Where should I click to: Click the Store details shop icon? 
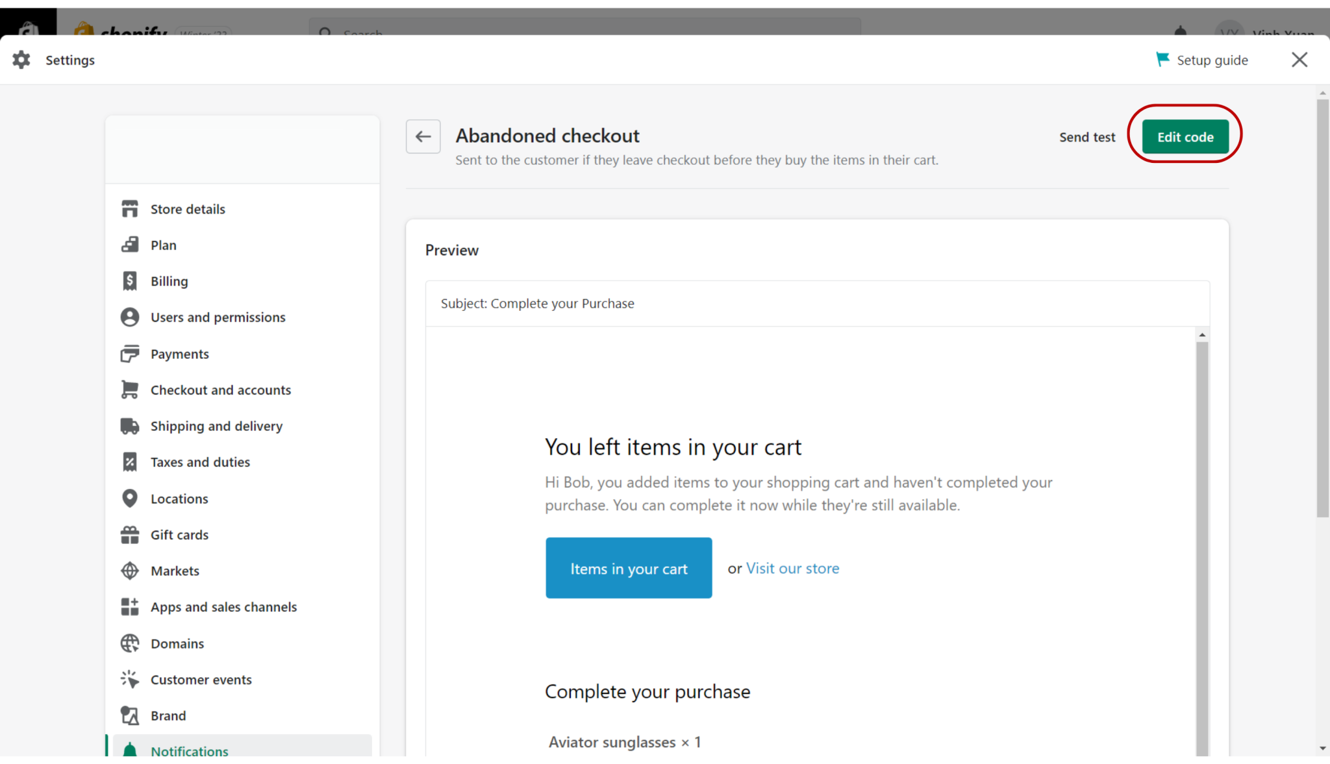pos(130,209)
